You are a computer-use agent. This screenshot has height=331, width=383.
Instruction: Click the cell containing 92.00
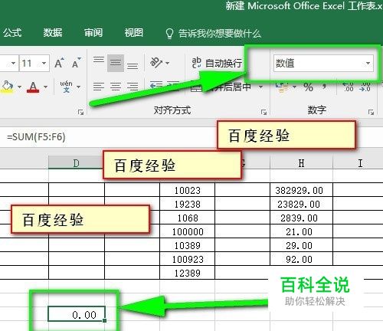(301, 259)
